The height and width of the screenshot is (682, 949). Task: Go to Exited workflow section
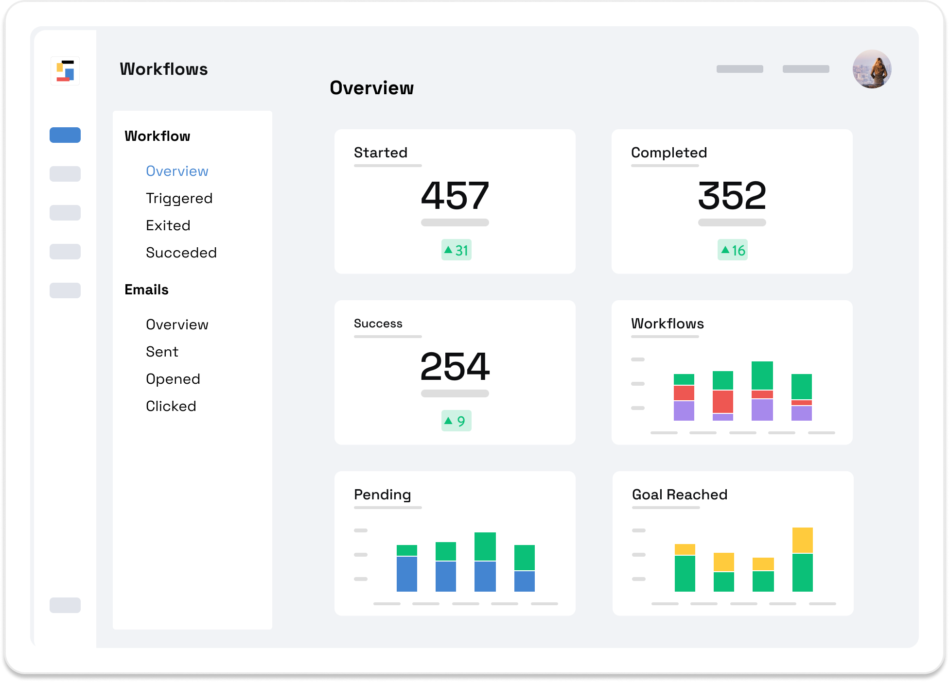coord(168,225)
